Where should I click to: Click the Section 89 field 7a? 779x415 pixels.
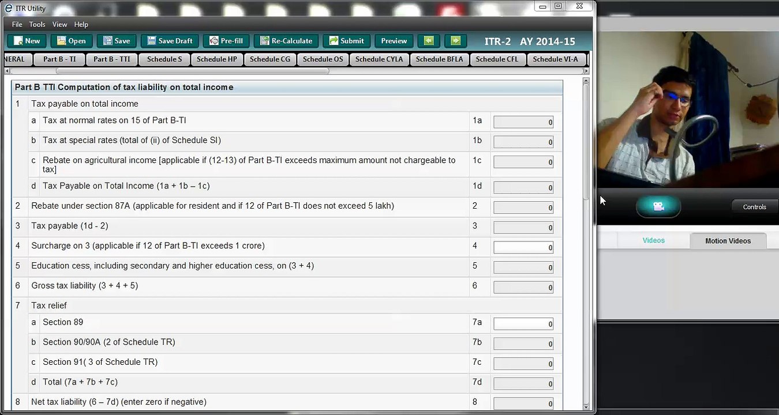[x=523, y=323]
